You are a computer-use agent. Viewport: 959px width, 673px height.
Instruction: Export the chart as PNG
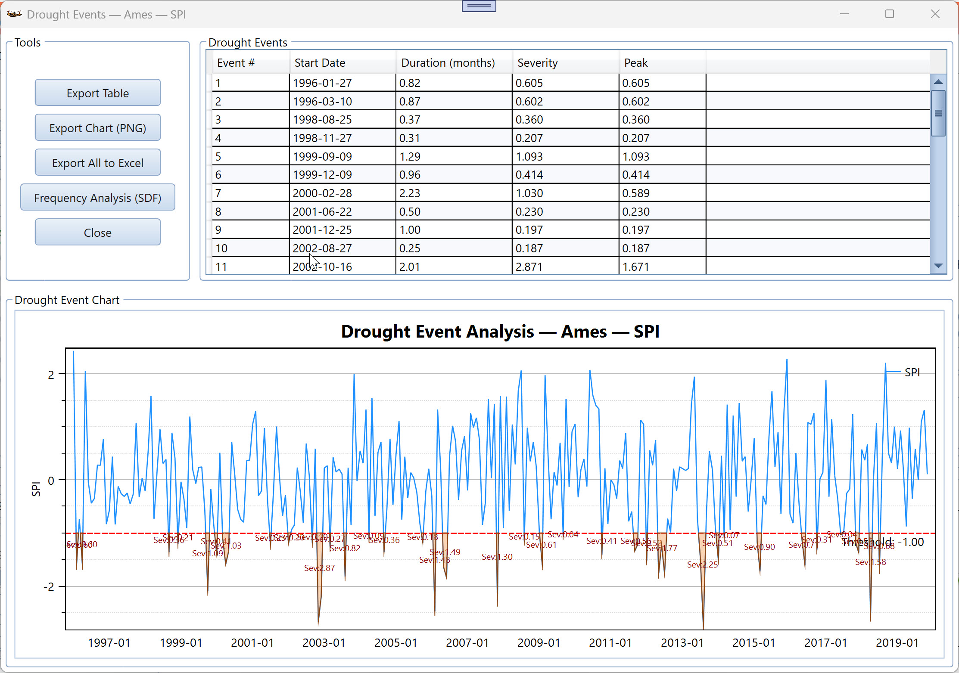98,127
